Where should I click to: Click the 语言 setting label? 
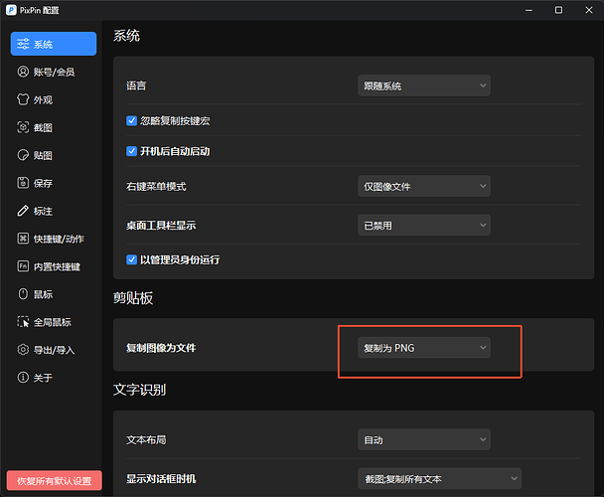click(x=136, y=85)
